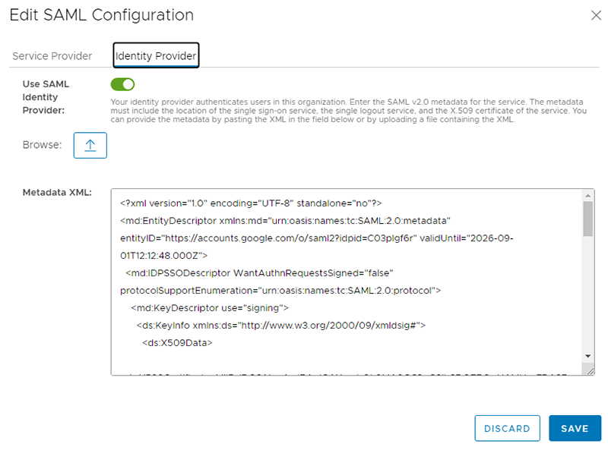Click the Metadata XML field label
Viewport: 608px width, 450px height.
pyautogui.click(x=57, y=193)
